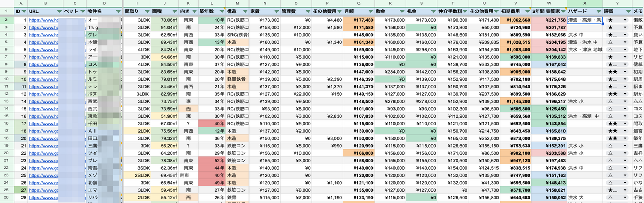Expand the 評価 dropdown chip in row 2

pos(625,20)
